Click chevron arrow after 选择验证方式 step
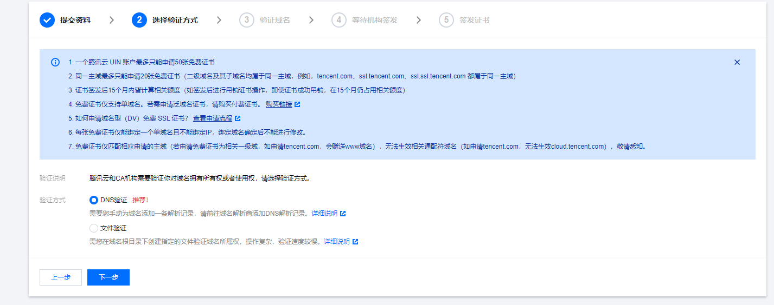This screenshot has height=305, width=774. coord(219,21)
